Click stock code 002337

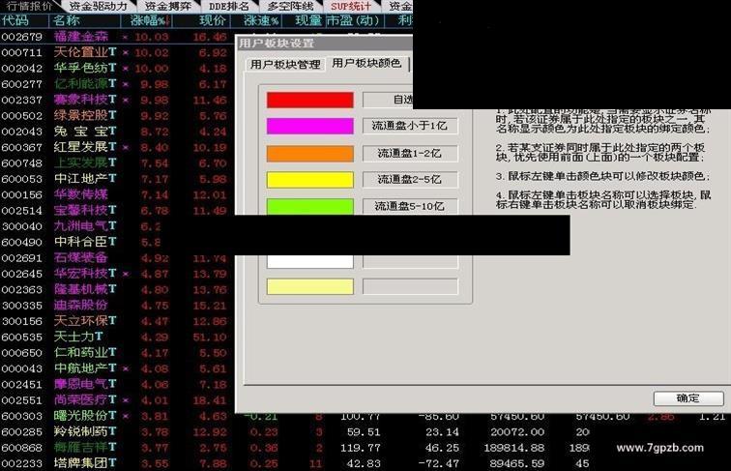22,100
